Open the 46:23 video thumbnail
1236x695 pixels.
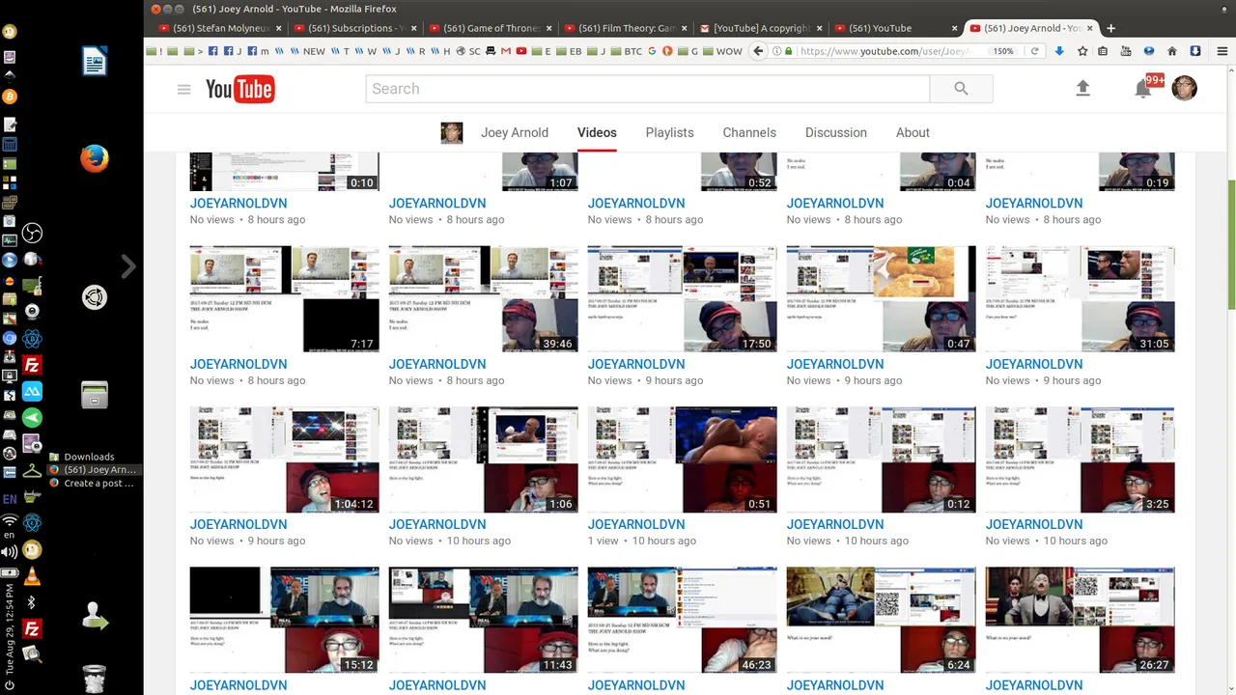click(x=682, y=620)
